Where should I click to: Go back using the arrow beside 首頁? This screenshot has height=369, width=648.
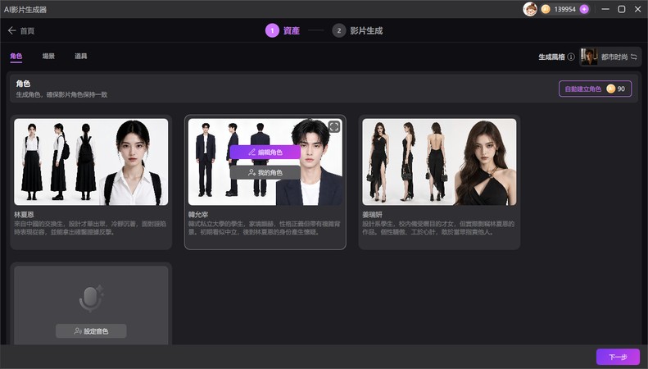(x=11, y=30)
